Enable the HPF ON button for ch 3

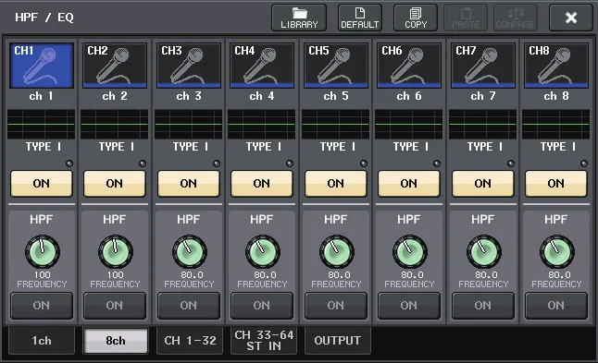click(189, 306)
